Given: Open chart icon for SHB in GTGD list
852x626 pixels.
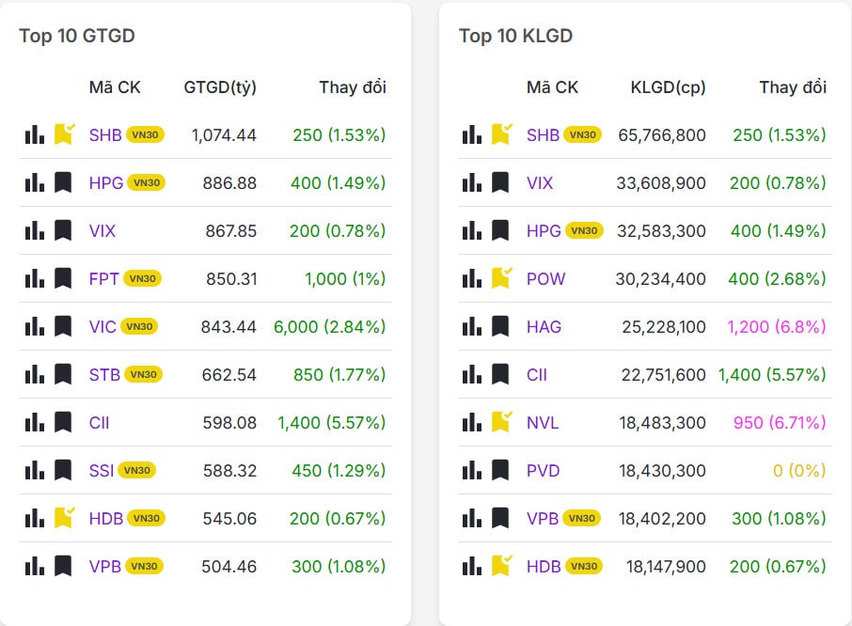Looking at the screenshot, I should point(34,134).
